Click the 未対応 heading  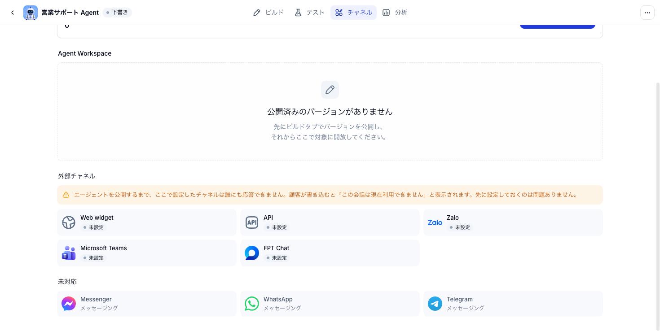(x=67, y=282)
